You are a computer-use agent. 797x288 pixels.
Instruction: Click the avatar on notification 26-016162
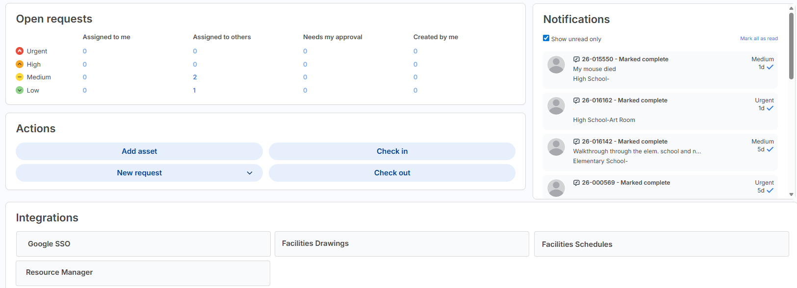[x=556, y=106]
